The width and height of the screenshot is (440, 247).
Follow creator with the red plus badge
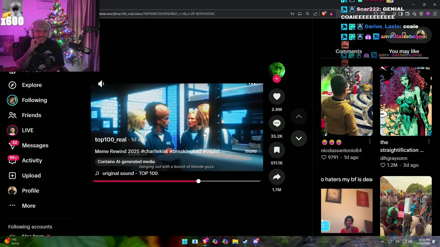[277, 79]
